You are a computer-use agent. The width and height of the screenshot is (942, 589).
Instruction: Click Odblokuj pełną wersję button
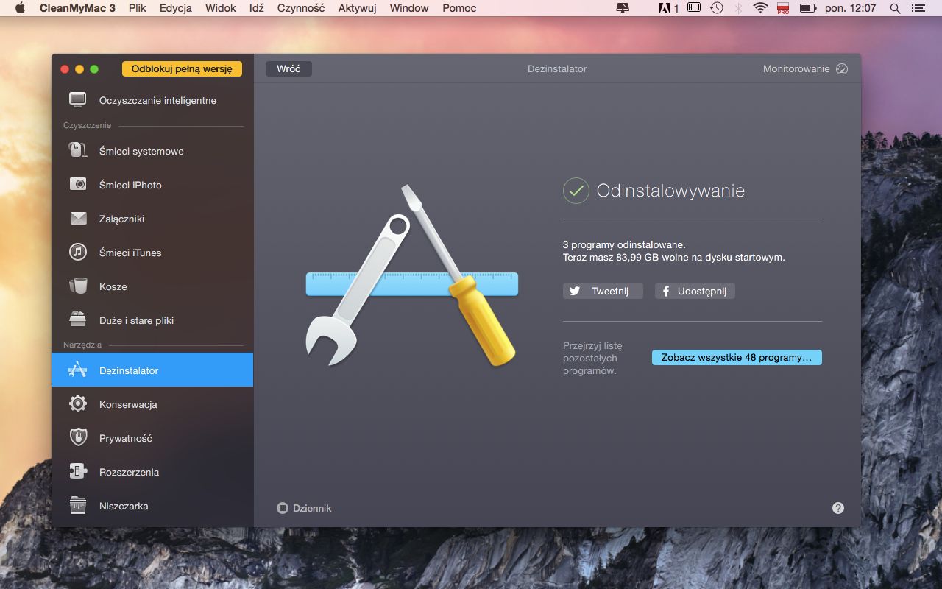click(x=182, y=68)
